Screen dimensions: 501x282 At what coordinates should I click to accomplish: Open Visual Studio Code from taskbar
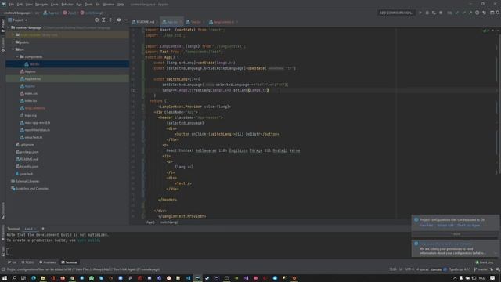click(188, 278)
